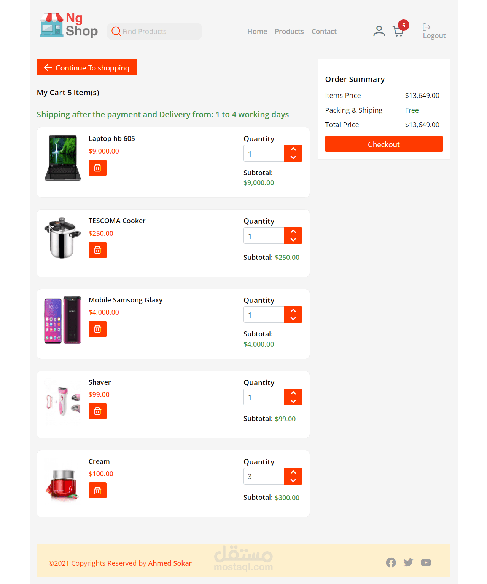The image size is (487, 584).
Task: Delete Laptop hb 605 from cart
Action: (97, 168)
